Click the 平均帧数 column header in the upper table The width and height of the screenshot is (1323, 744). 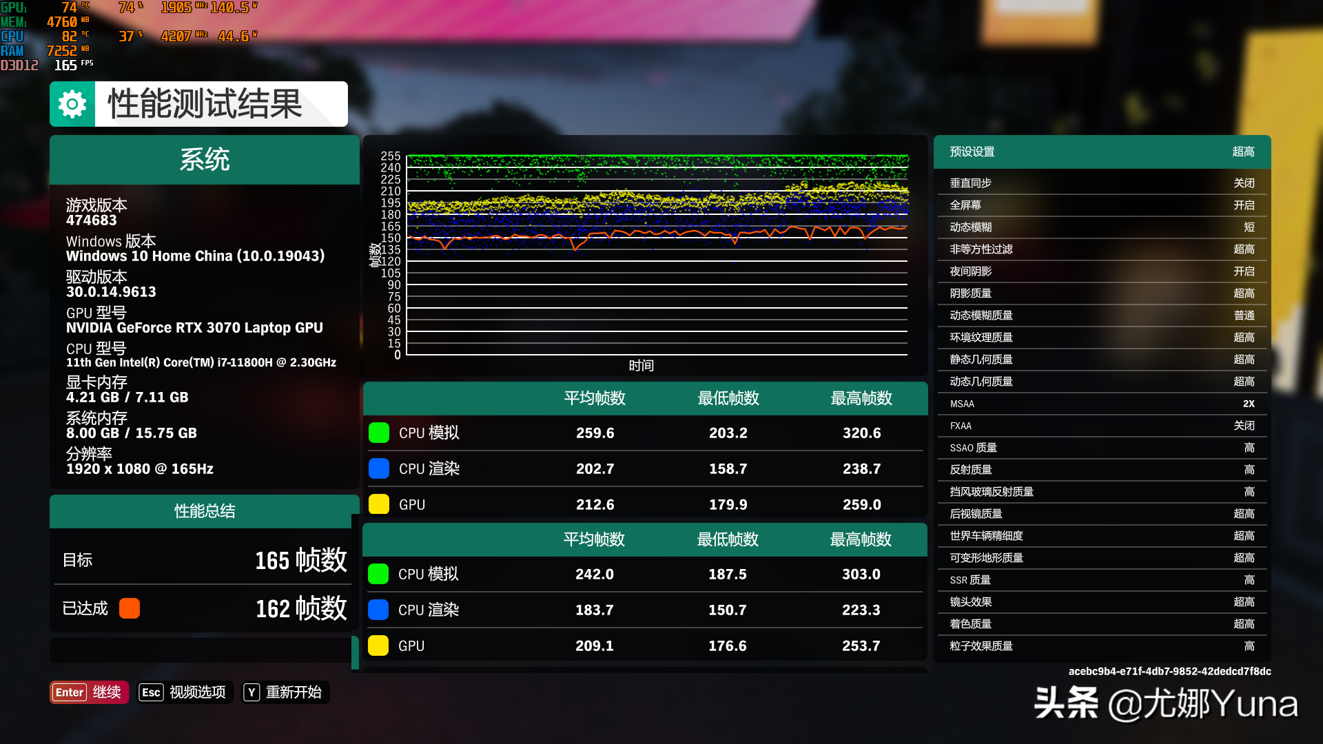tap(595, 398)
